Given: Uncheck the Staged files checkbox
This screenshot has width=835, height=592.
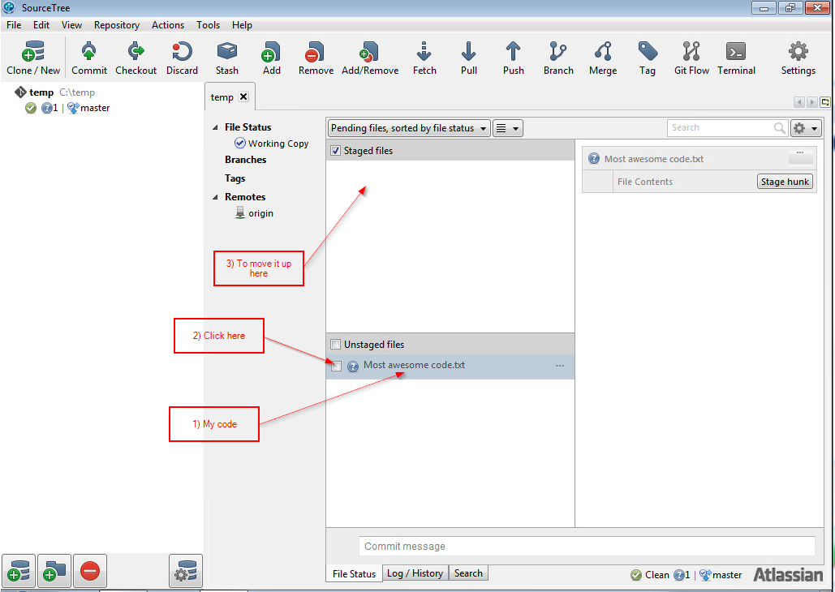Looking at the screenshot, I should pos(336,151).
